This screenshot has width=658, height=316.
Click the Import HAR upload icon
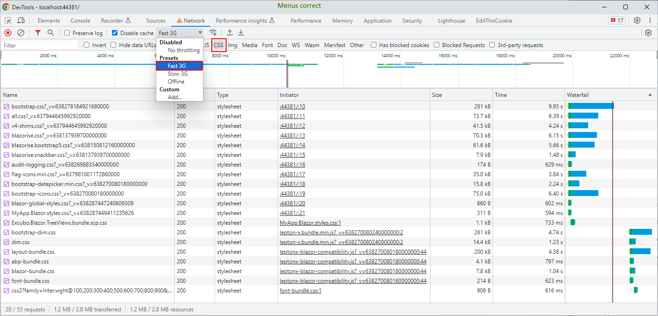230,33
